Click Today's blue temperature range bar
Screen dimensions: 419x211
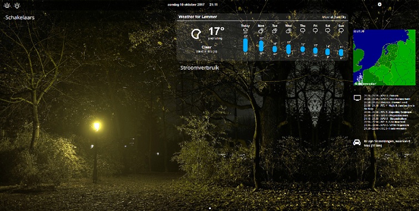[245, 45]
